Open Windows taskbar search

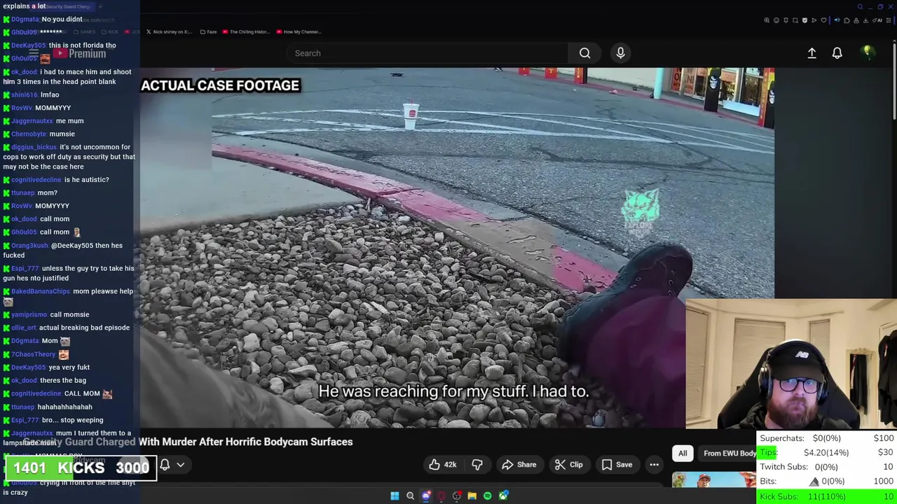click(410, 496)
